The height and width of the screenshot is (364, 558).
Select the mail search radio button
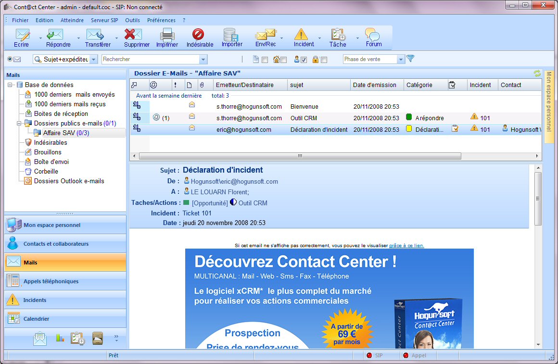pos(10,59)
